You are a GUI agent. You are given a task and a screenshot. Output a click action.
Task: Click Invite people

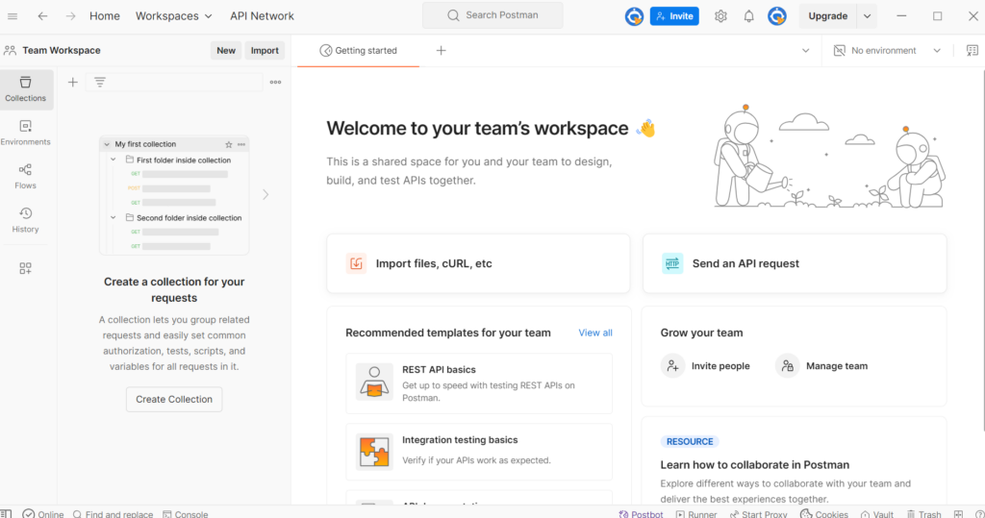tap(705, 366)
